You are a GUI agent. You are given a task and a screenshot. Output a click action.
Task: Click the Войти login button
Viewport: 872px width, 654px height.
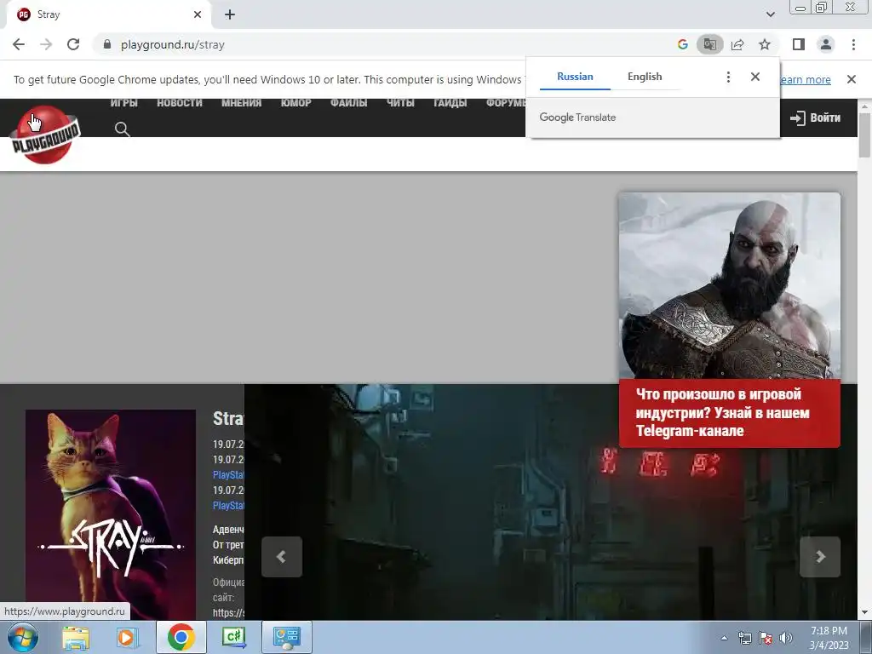click(x=815, y=118)
